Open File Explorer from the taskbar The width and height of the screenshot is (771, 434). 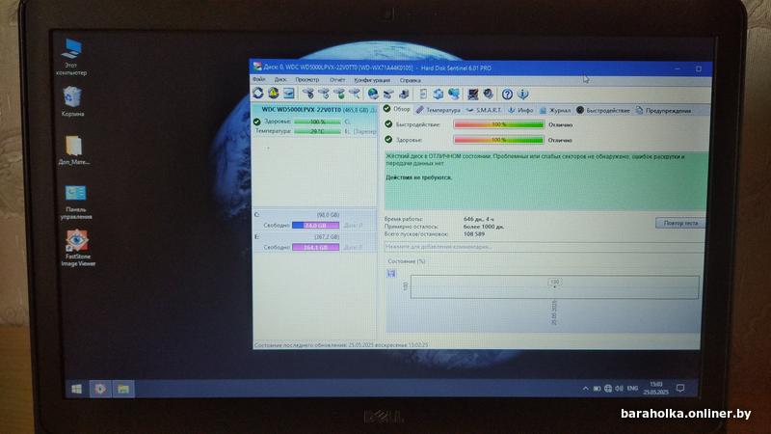pyautogui.click(x=123, y=390)
